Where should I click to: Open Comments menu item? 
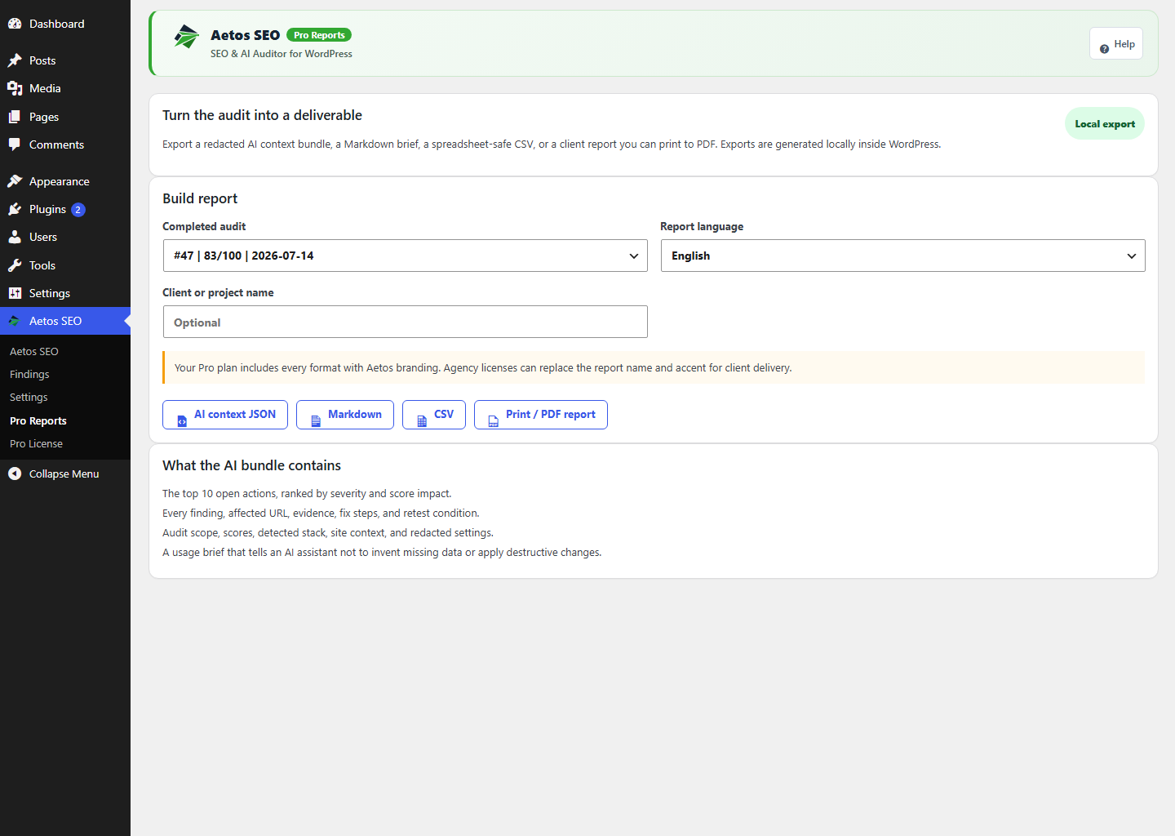65,145
